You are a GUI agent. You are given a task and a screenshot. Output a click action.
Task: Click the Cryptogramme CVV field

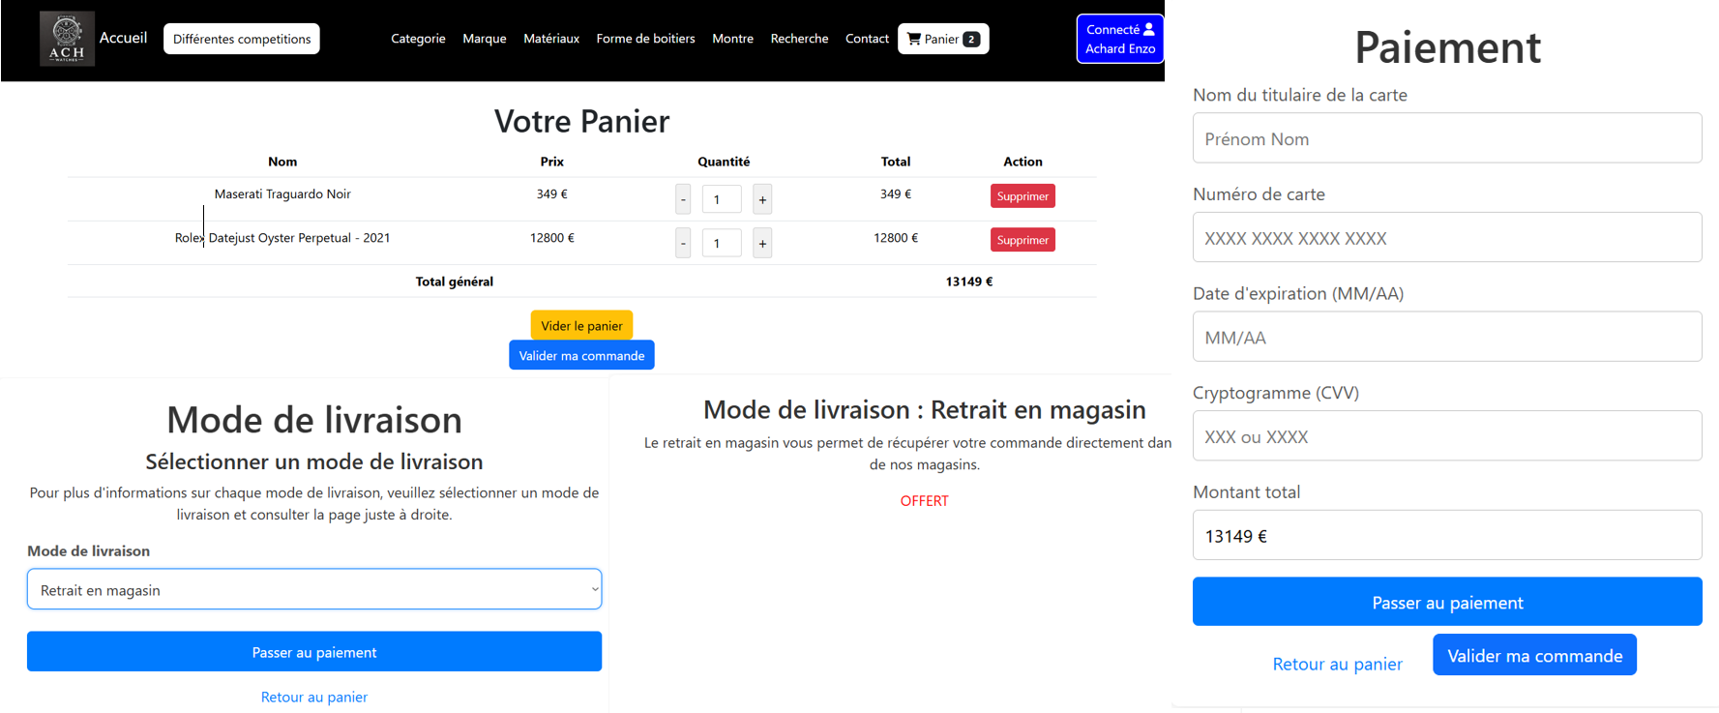1447,436
